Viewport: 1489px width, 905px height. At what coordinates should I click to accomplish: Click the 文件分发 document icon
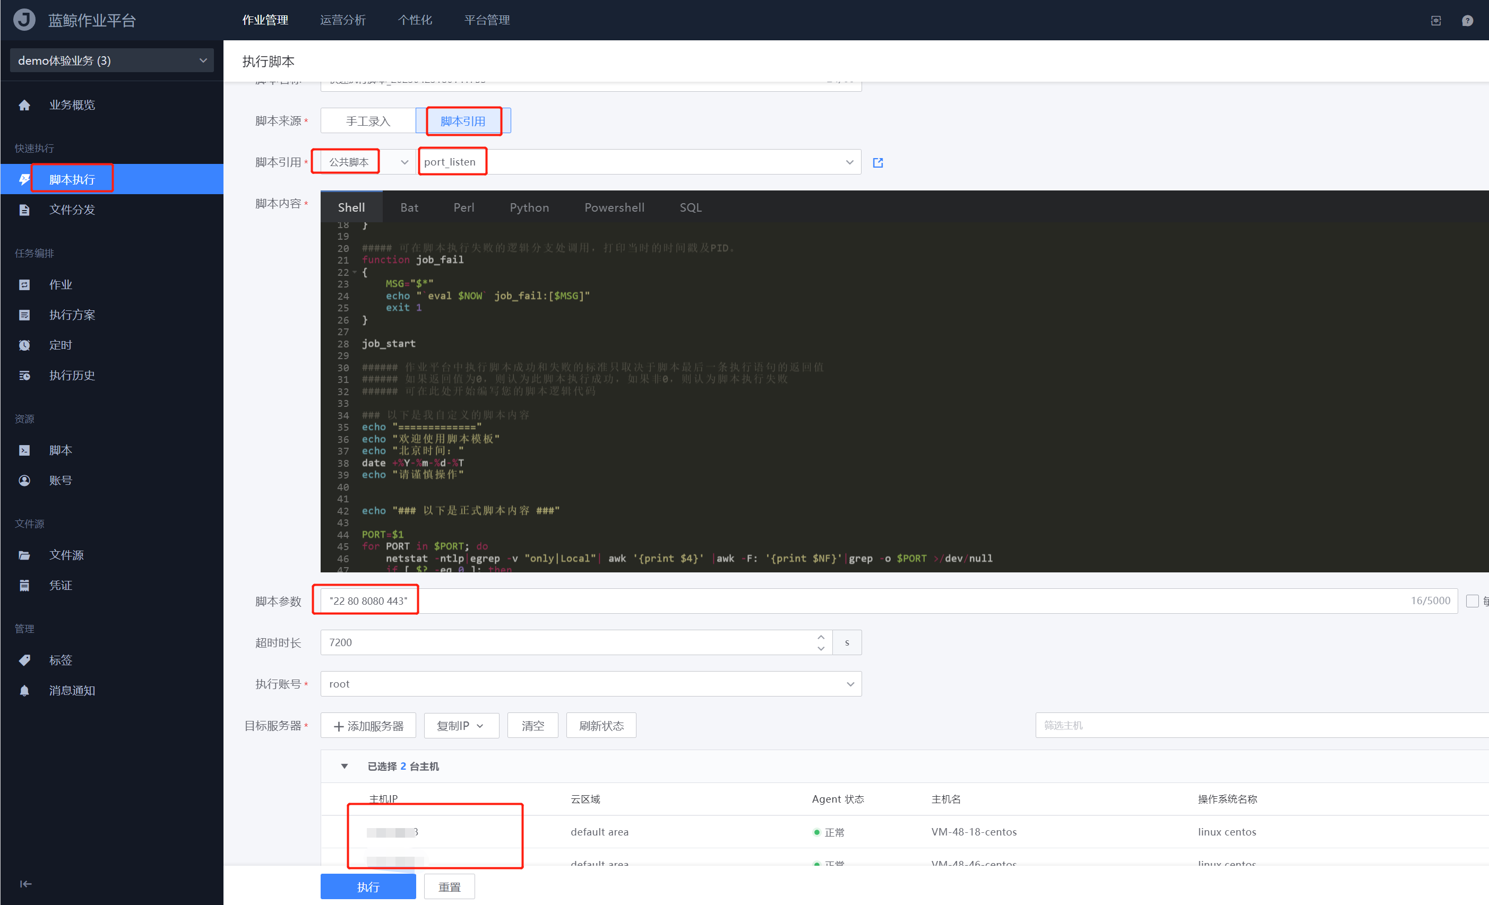[24, 210]
